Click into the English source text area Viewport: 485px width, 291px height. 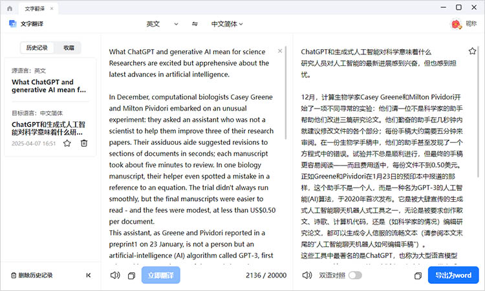192,155
